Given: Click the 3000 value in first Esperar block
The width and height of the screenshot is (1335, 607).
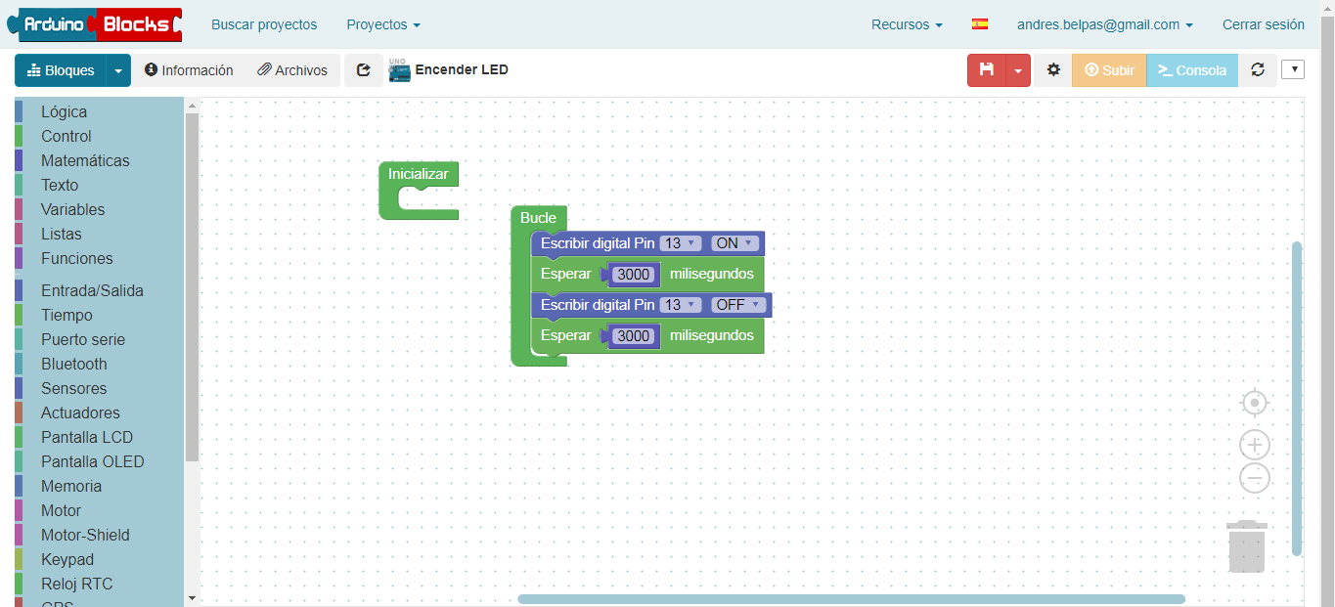Looking at the screenshot, I should [634, 275].
